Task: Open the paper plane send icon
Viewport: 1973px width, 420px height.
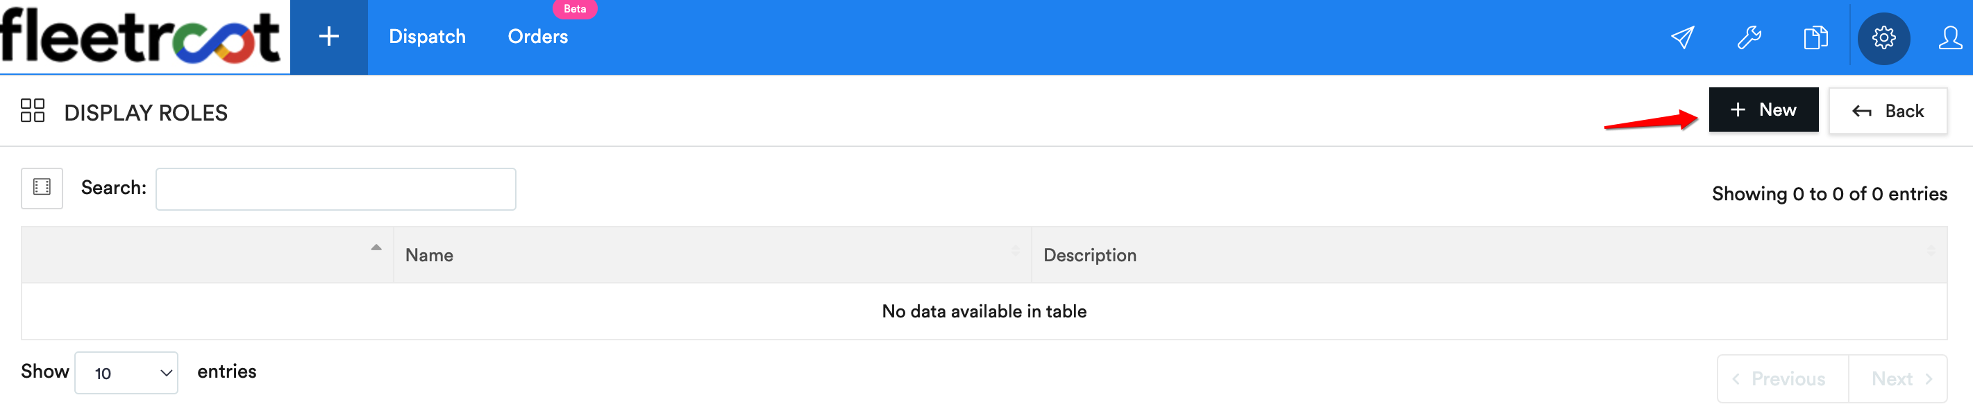Action: pyautogui.click(x=1682, y=37)
